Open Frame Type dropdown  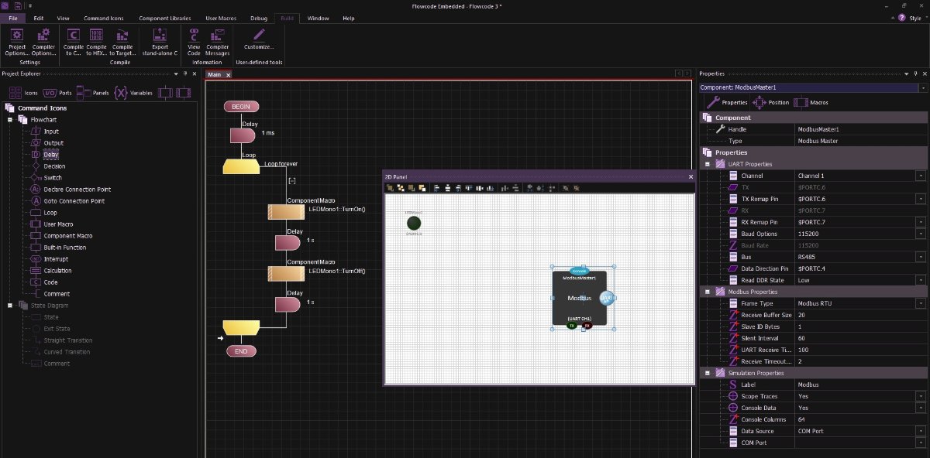921,303
